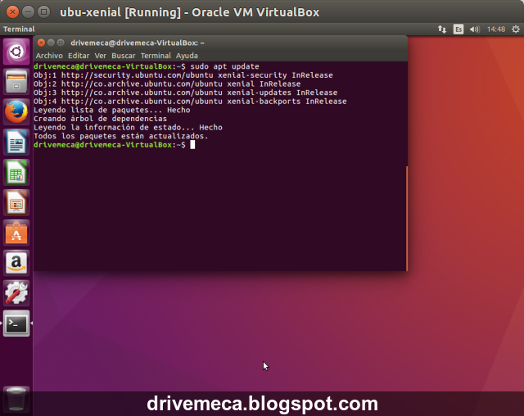Viewport: 524px width, 416px height.
Task: Close the drivemeca terminal window
Action: tap(41, 43)
